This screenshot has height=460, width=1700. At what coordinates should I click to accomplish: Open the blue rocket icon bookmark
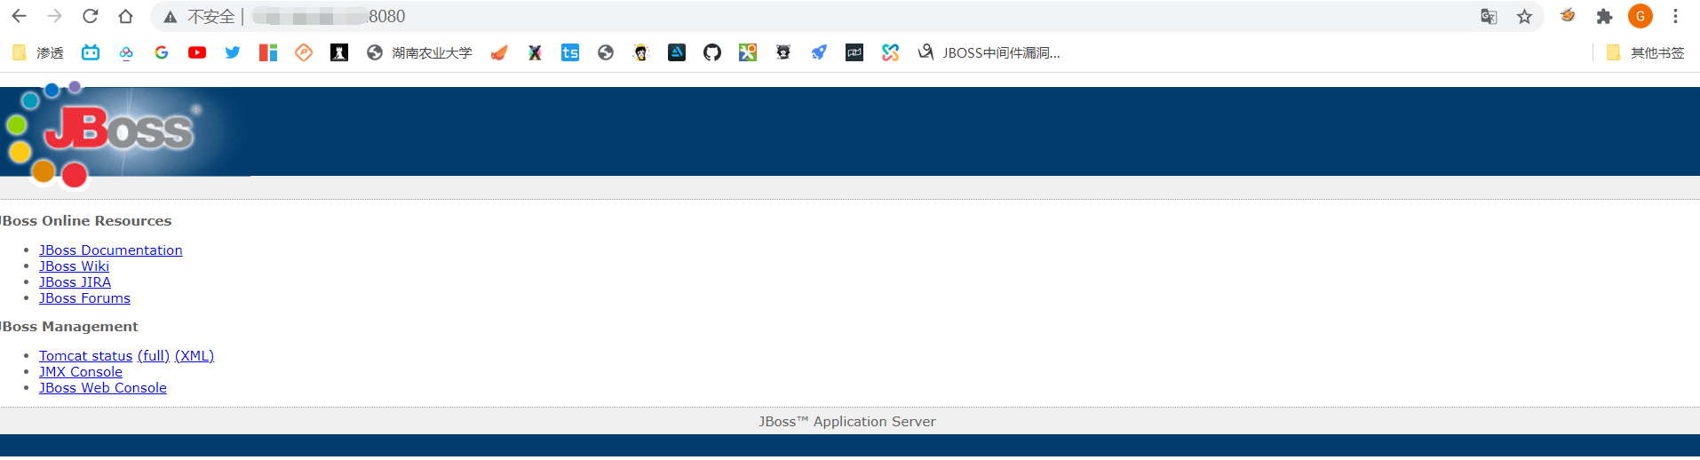tap(819, 52)
